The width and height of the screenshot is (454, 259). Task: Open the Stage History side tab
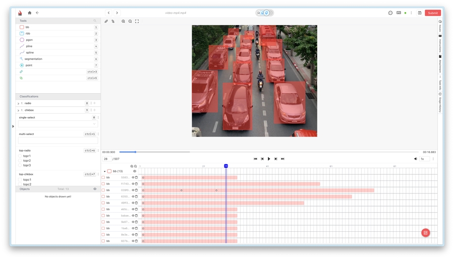(440, 102)
